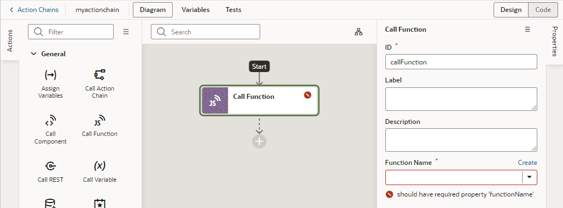Screen dimensions: 563x208
Task: Select the Call Function node in diagram
Action: point(259,101)
